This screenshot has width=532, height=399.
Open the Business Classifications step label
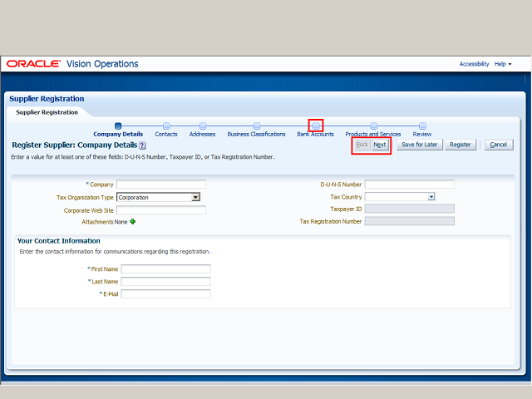point(257,134)
